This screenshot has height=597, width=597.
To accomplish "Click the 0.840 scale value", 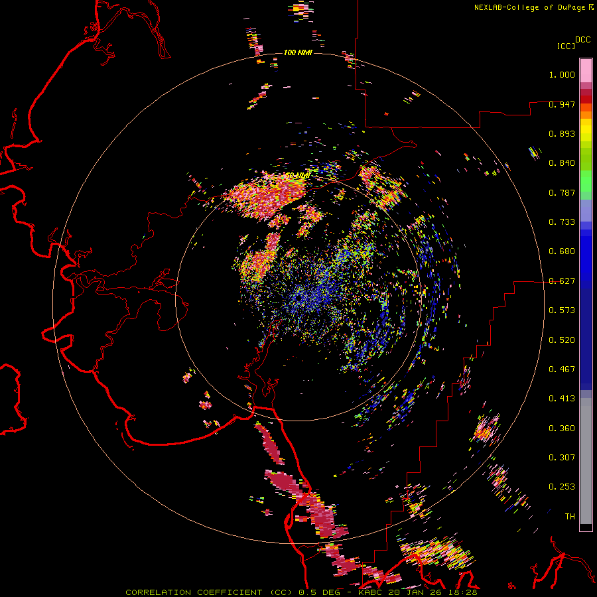I will (x=562, y=163).
